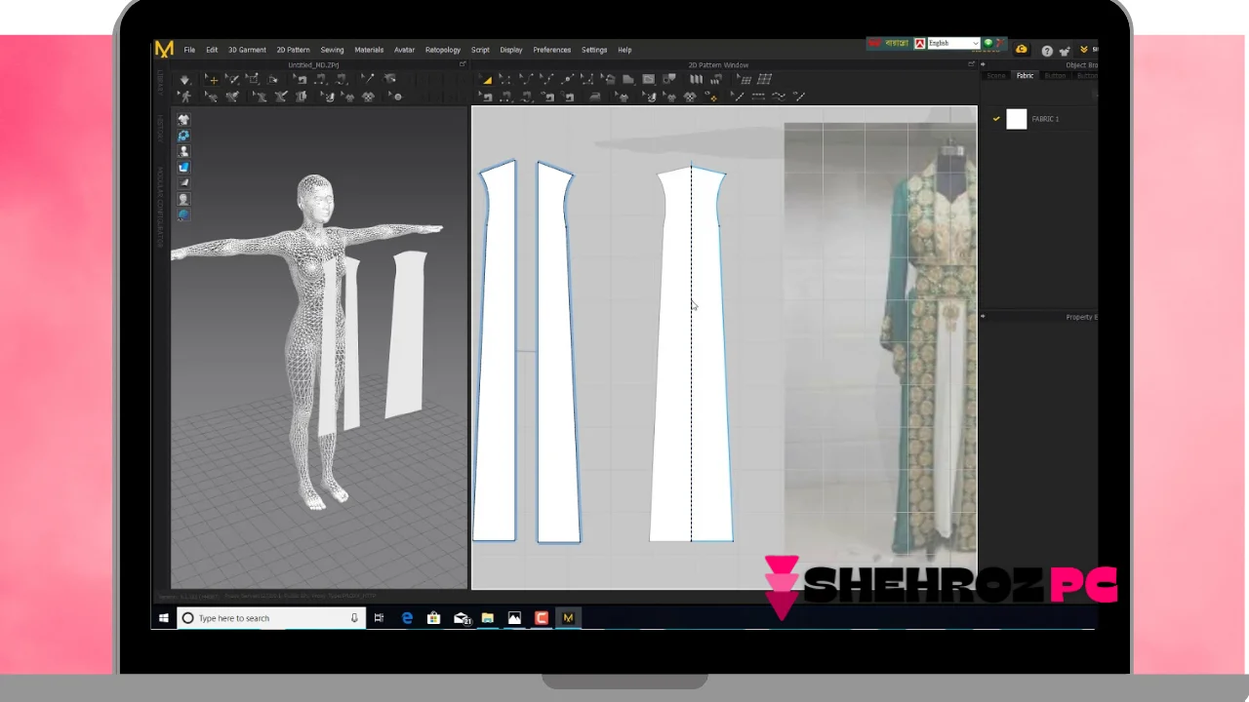Open the Retopology menu
Viewport: 1249px width, 702px height.
point(443,50)
